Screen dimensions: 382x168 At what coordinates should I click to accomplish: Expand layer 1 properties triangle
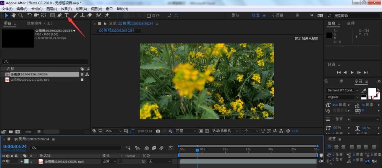22,161
